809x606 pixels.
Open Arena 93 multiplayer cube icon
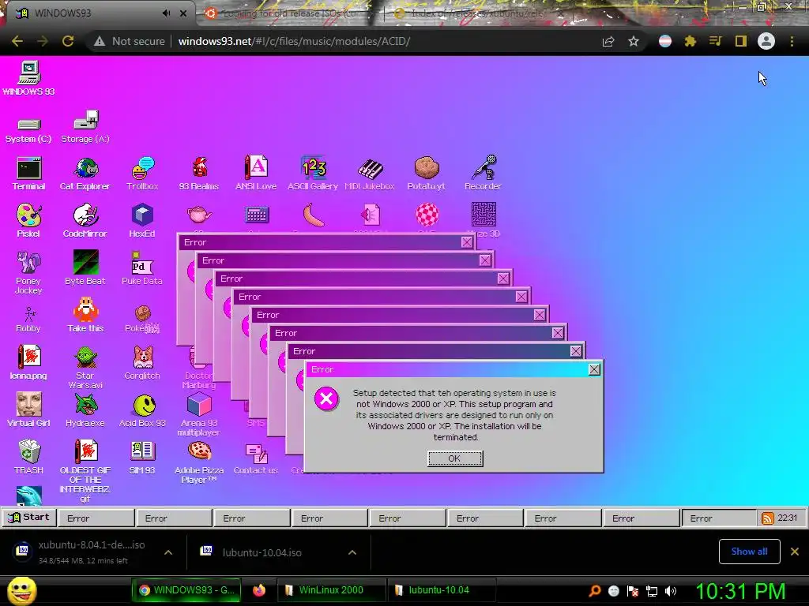(x=199, y=415)
